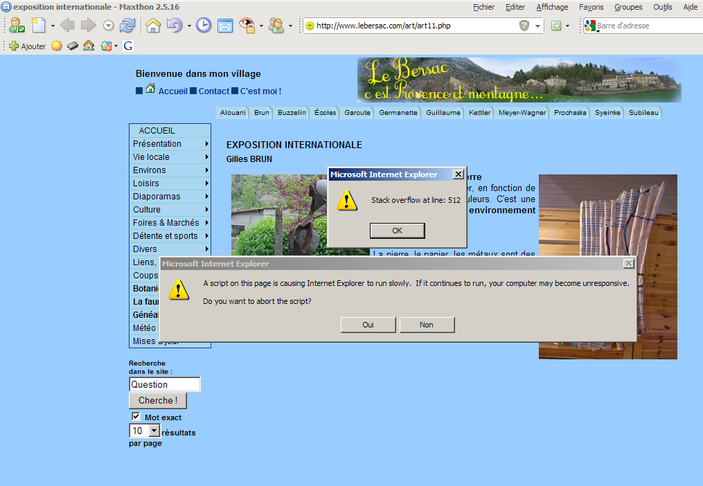Open the Affichage menu

point(553,7)
